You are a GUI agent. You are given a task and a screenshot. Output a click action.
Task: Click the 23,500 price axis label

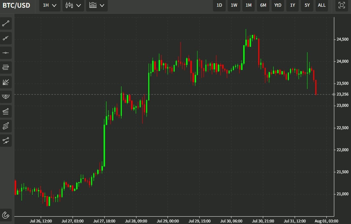click(342, 83)
